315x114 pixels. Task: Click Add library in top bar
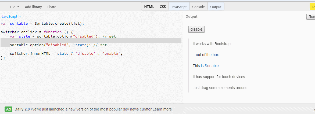point(33,7)
